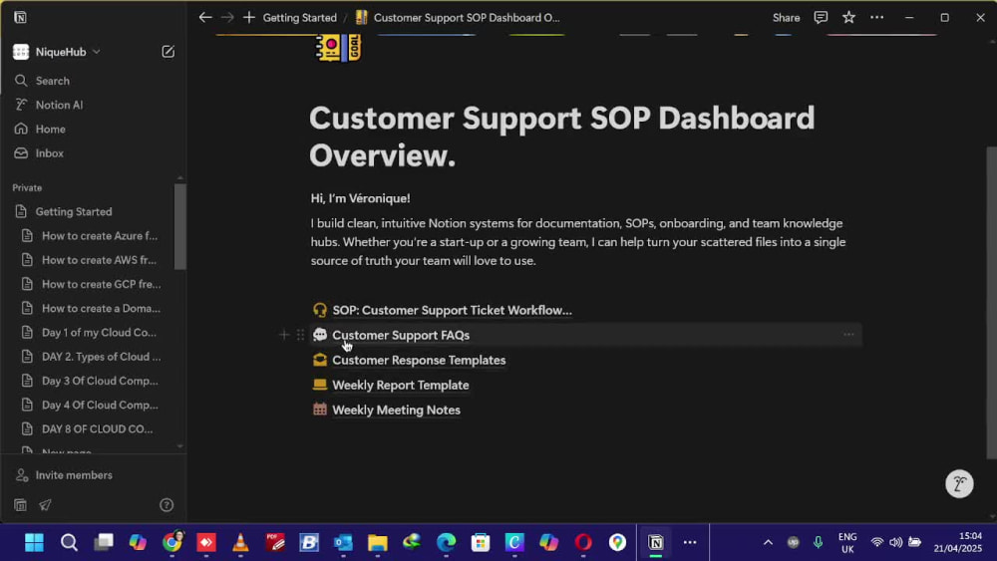
Task: Click the page title Customer Support SOP Dashboard
Action: click(561, 137)
